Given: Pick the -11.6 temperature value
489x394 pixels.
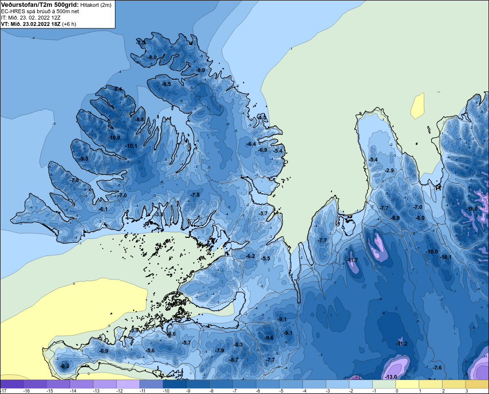Looking at the screenshot, I should click(x=471, y=209).
